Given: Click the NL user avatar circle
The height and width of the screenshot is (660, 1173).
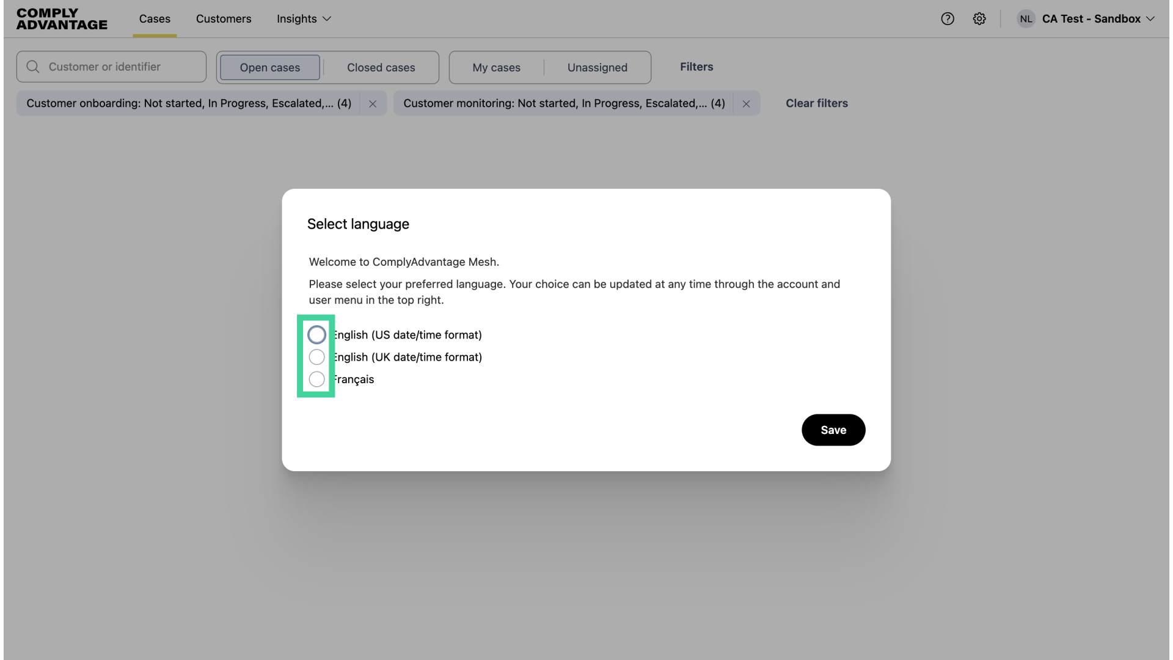Looking at the screenshot, I should pyautogui.click(x=1026, y=18).
